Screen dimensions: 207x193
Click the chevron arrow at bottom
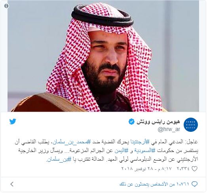[x=12, y=184]
